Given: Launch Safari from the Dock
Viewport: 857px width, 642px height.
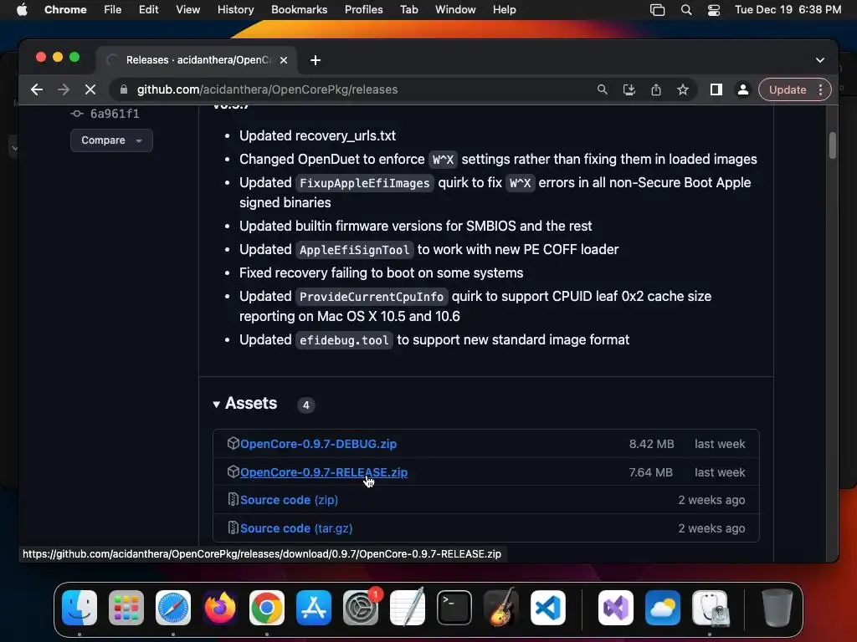Looking at the screenshot, I should (x=173, y=608).
